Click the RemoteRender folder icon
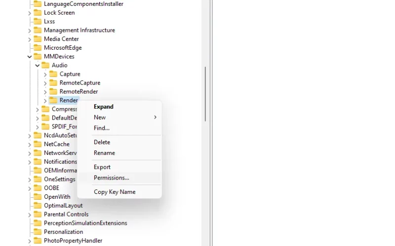Image resolution: width=395 pixels, height=246 pixels. (53, 92)
